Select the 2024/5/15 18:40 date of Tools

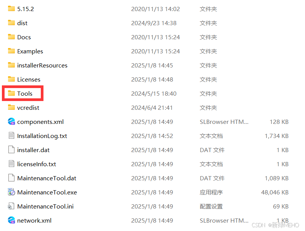(154, 93)
